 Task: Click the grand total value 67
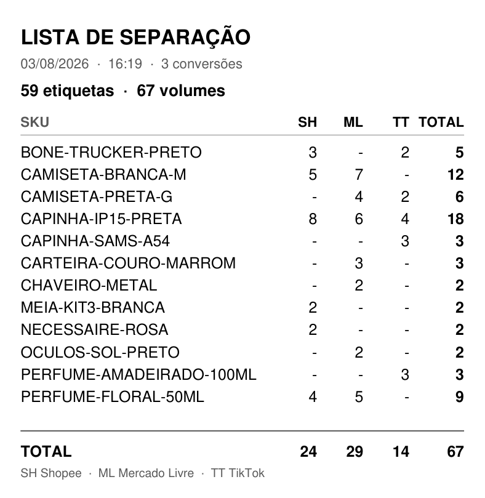[x=455, y=452]
